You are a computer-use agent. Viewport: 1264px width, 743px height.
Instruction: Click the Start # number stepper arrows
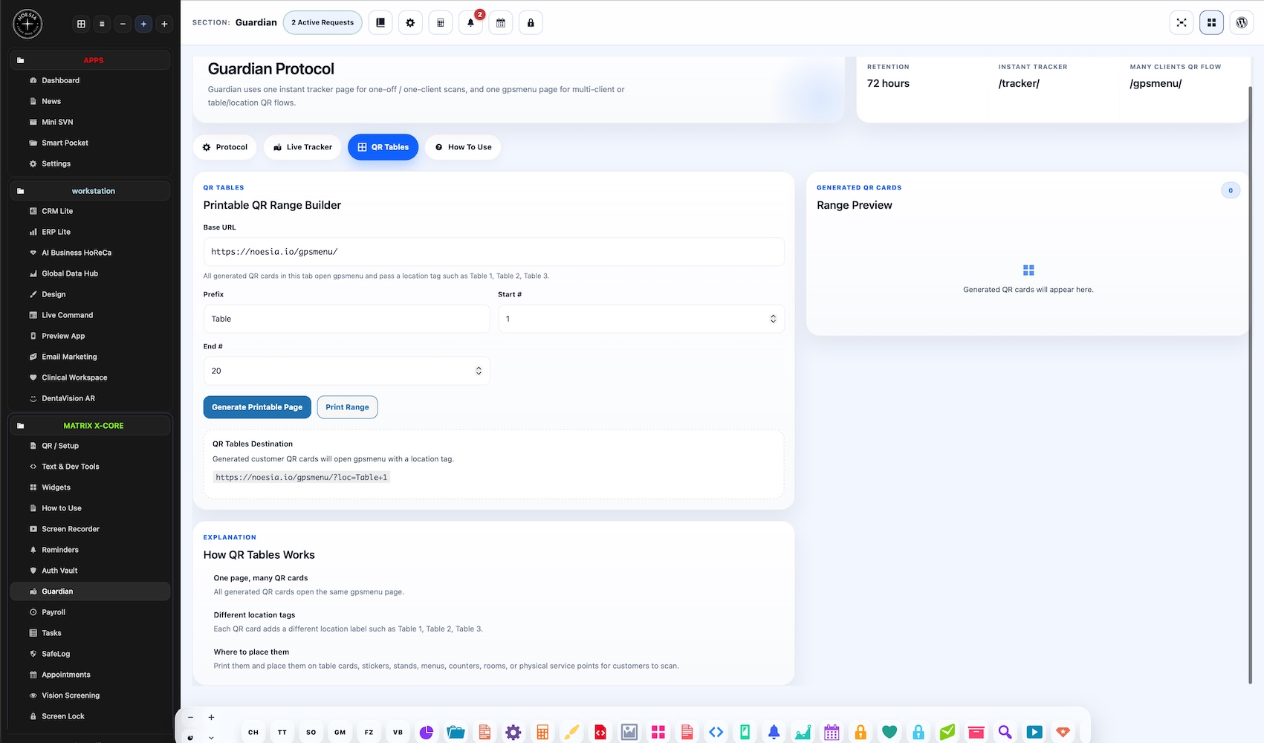pos(773,319)
